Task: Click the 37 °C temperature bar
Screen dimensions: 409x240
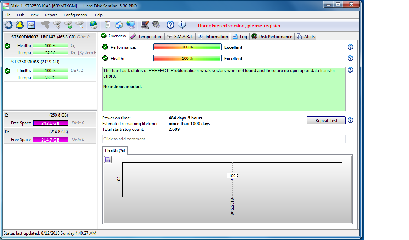Action: pos(50,53)
